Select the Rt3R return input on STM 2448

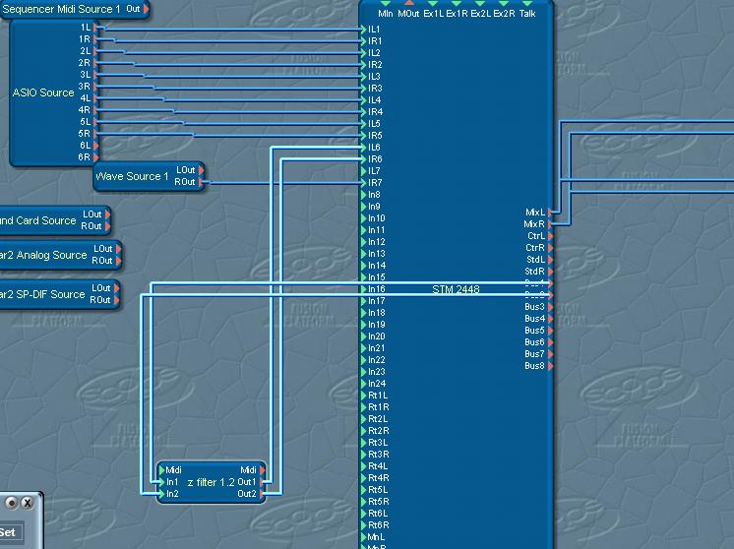coord(364,454)
